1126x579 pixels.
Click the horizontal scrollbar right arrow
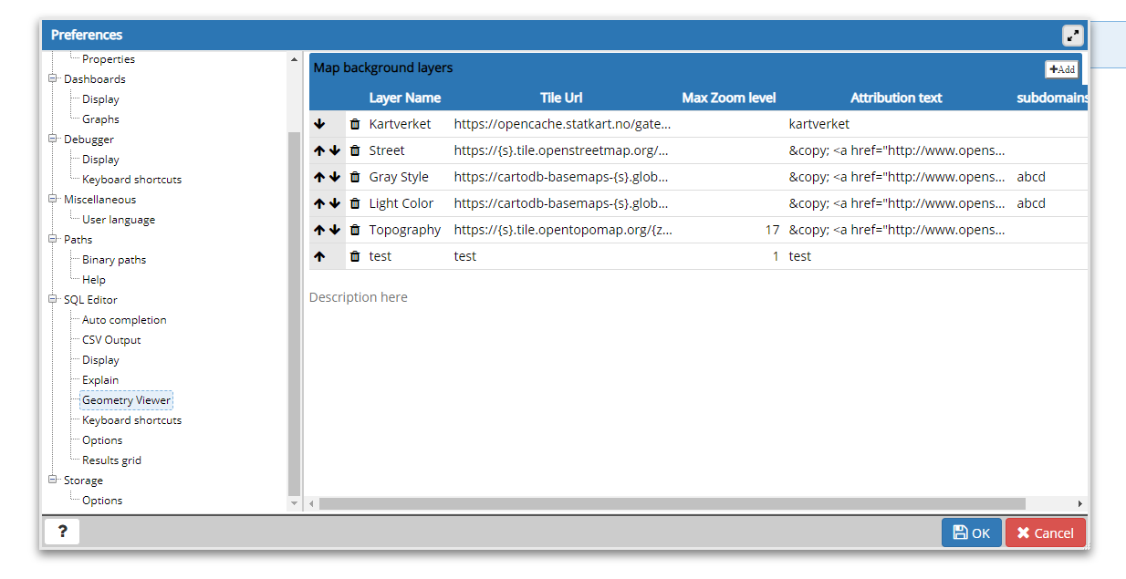click(x=1080, y=503)
